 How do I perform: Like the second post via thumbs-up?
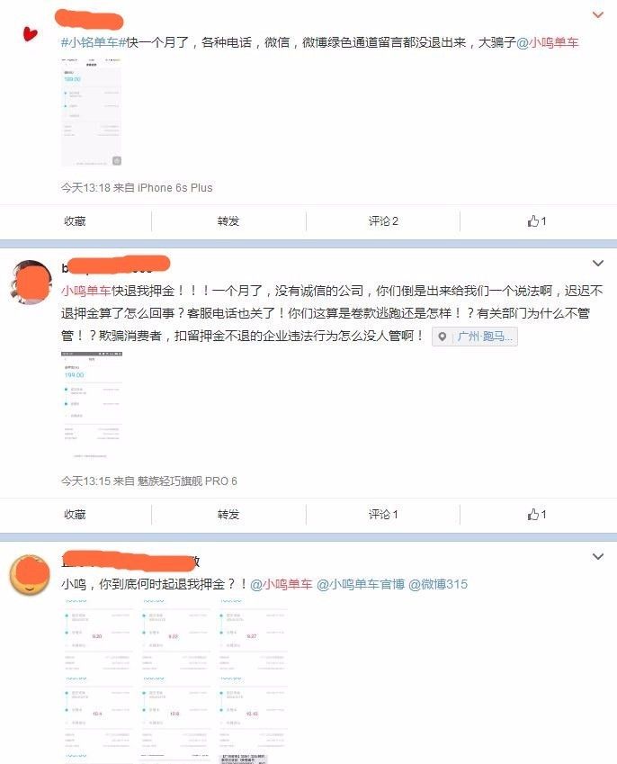[537, 515]
